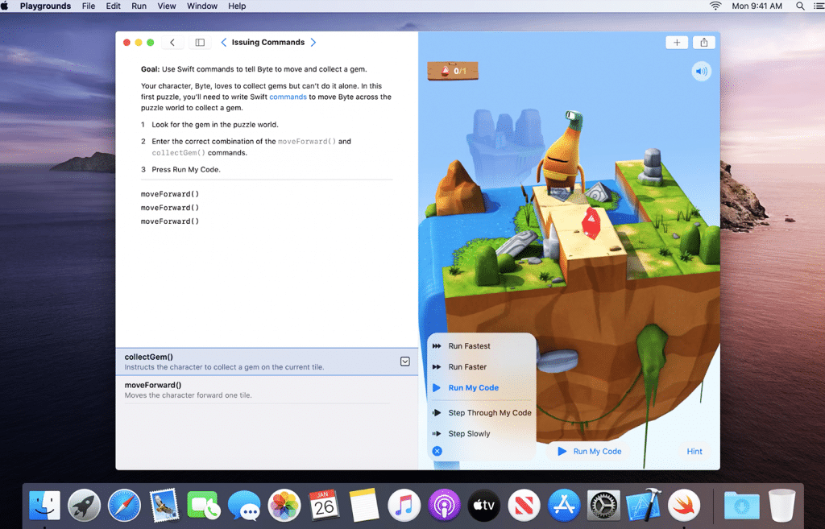This screenshot has width=825, height=529.
Task: Close the run speed popup menu
Action: [437, 451]
